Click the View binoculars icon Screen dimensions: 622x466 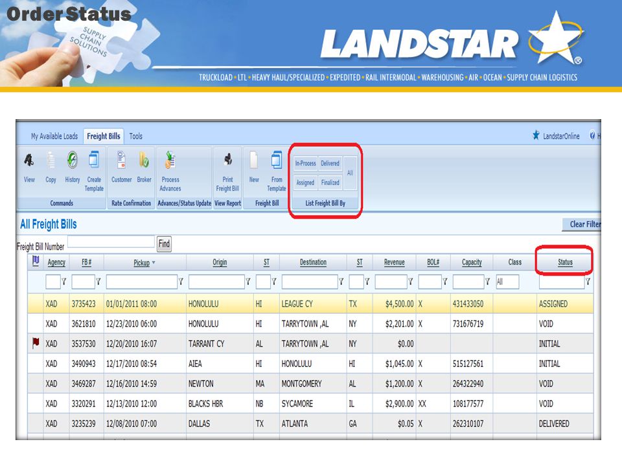coord(29,160)
